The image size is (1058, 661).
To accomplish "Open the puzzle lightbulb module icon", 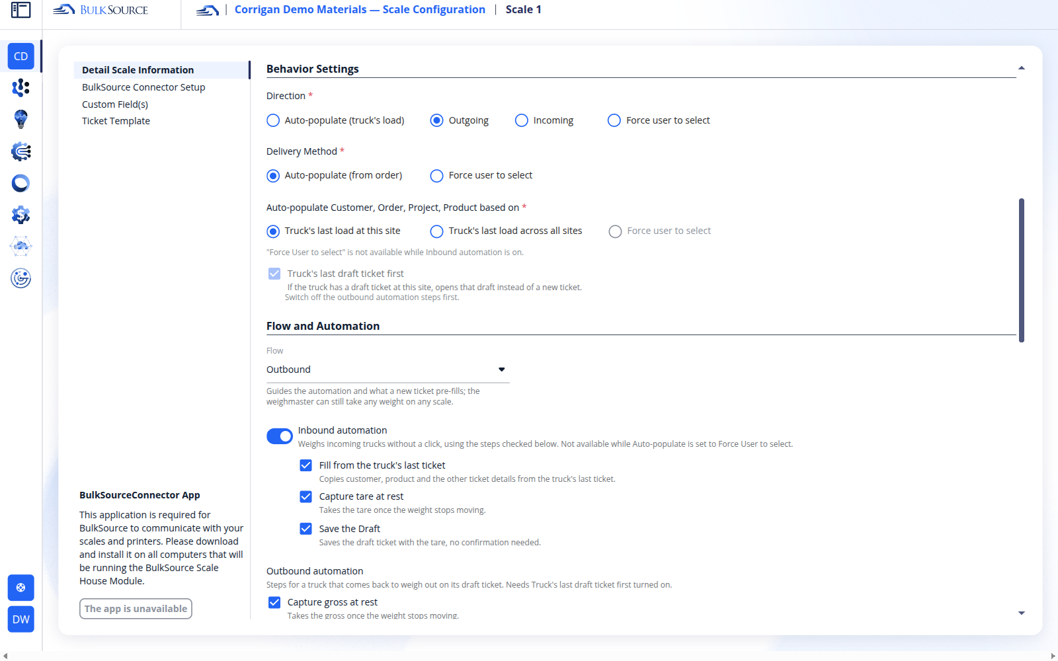I will (x=21, y=119).
